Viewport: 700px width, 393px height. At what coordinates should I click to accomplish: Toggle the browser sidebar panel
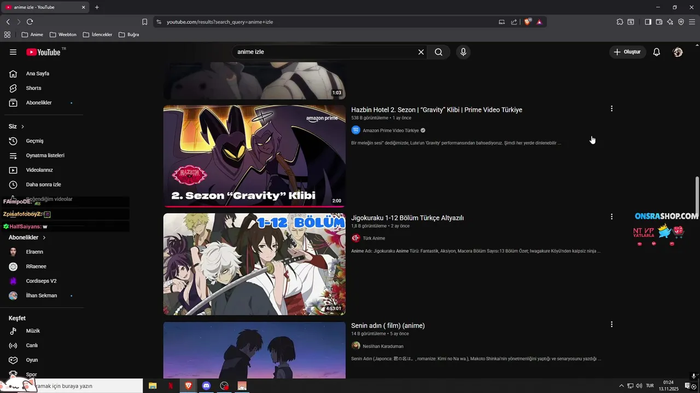pos(648,22)
